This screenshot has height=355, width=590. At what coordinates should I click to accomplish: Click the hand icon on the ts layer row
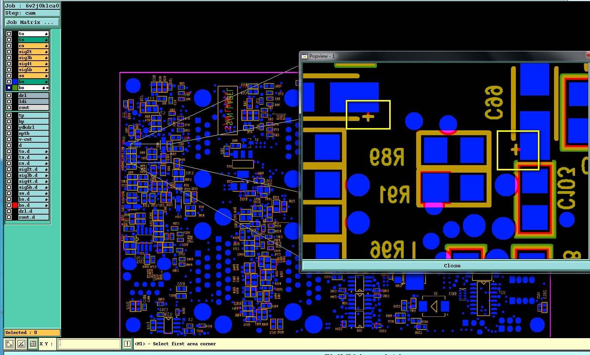(46, 40)
